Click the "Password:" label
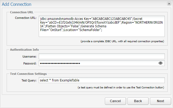 [x=30, y=63]
